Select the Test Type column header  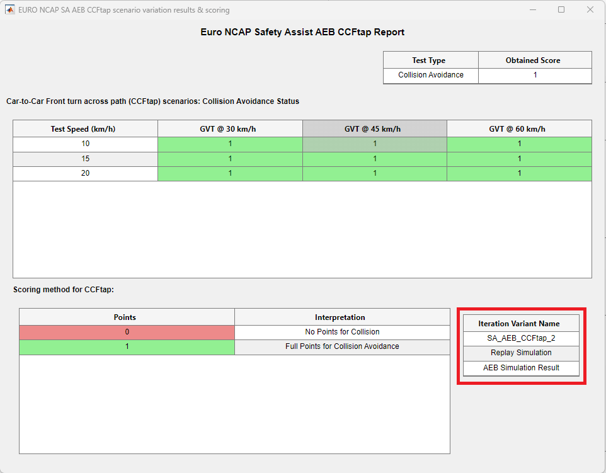(430, 60)
